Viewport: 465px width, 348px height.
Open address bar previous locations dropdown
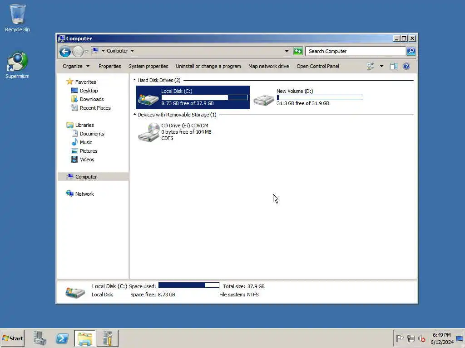coord(287,51)
